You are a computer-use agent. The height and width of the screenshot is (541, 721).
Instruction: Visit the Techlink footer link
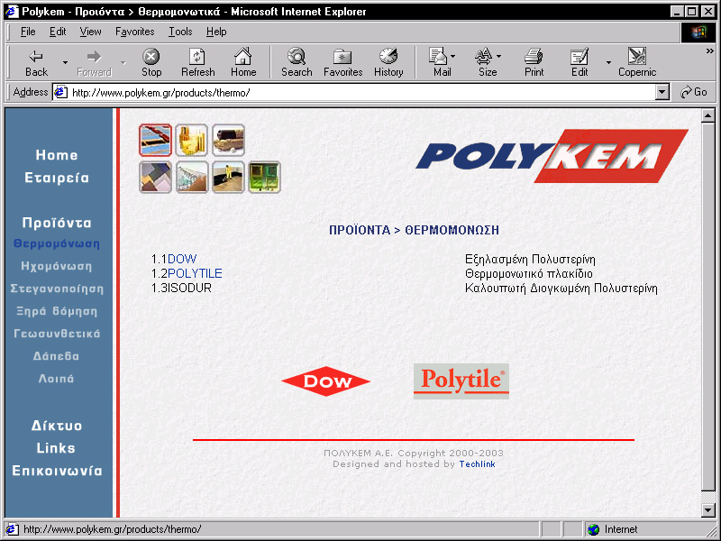pyautogui.click(x=478, y=464)
